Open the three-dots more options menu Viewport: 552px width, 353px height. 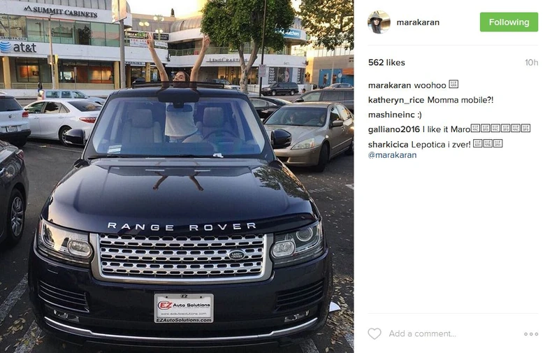pos(531,334)
